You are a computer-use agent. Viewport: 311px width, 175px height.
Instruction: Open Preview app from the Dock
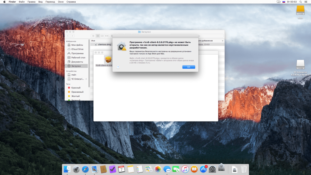94,169
